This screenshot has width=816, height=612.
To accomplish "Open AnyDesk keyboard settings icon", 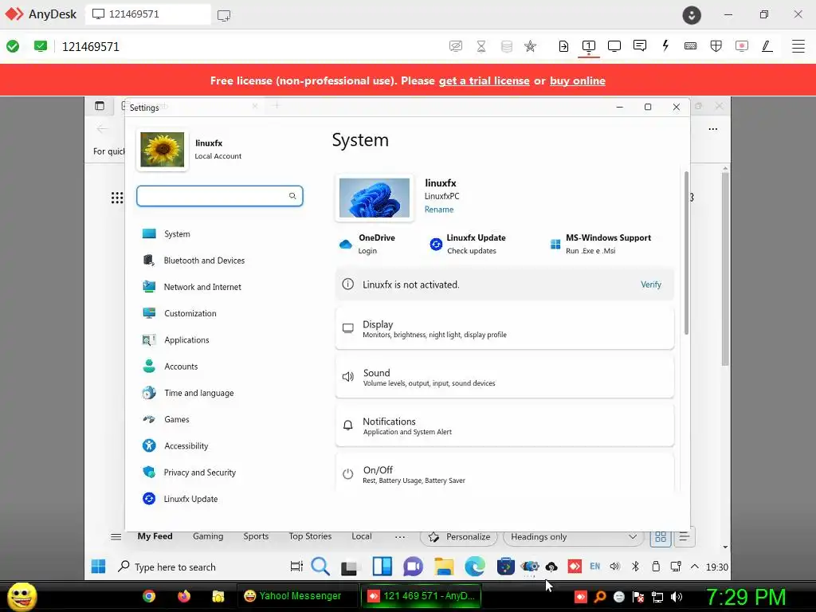I will [691, 45].
